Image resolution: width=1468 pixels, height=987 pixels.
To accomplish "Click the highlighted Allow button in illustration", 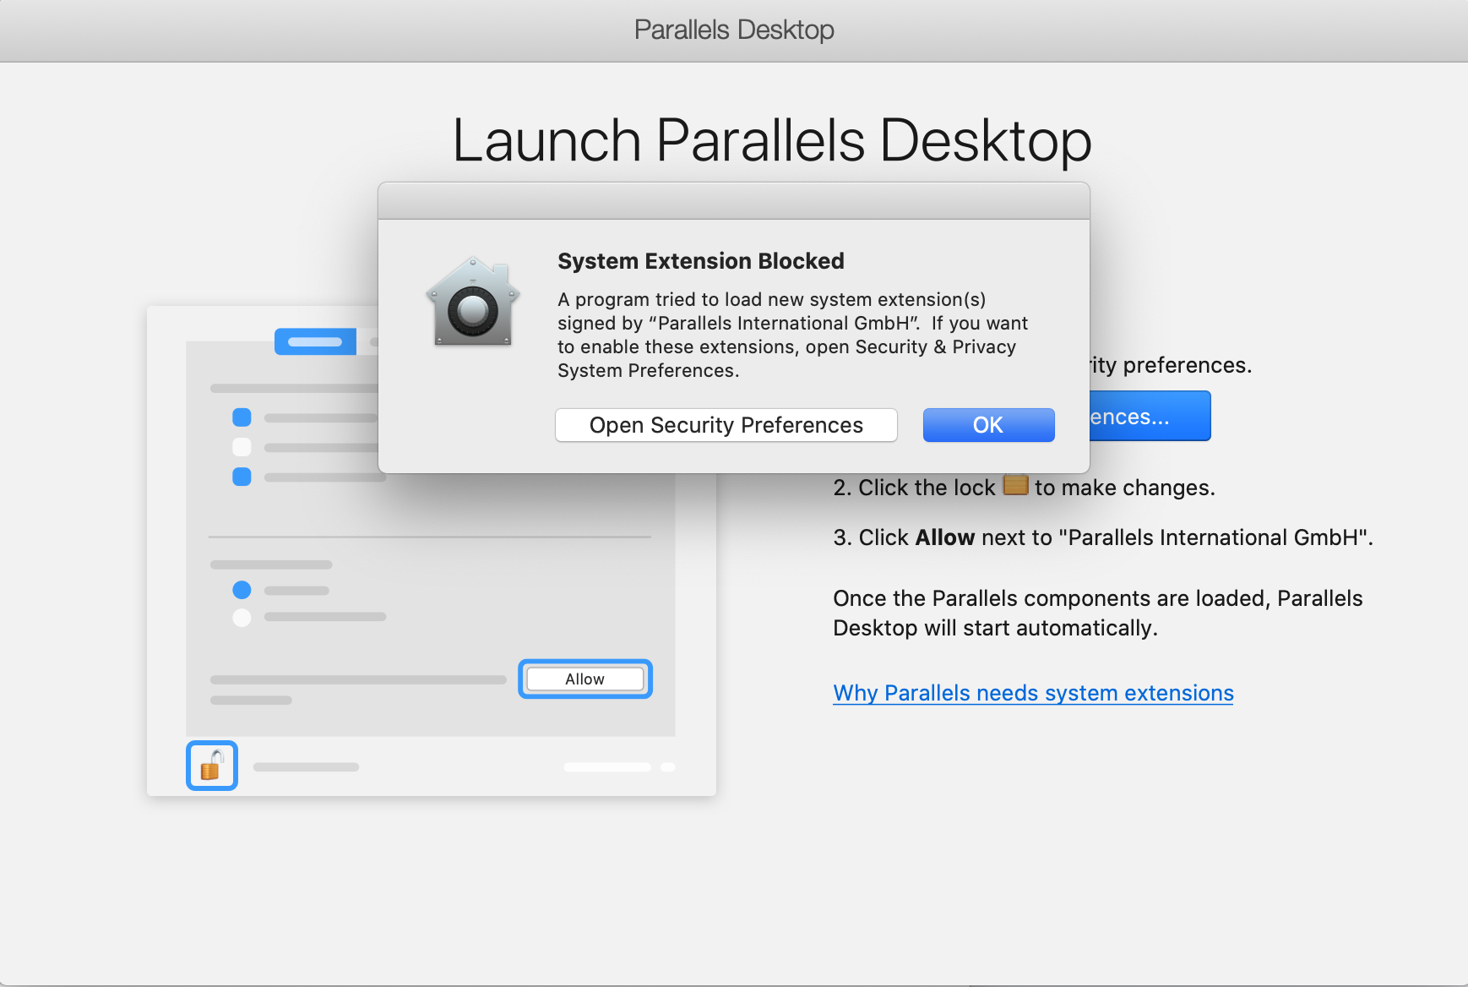I will (584, 679).
